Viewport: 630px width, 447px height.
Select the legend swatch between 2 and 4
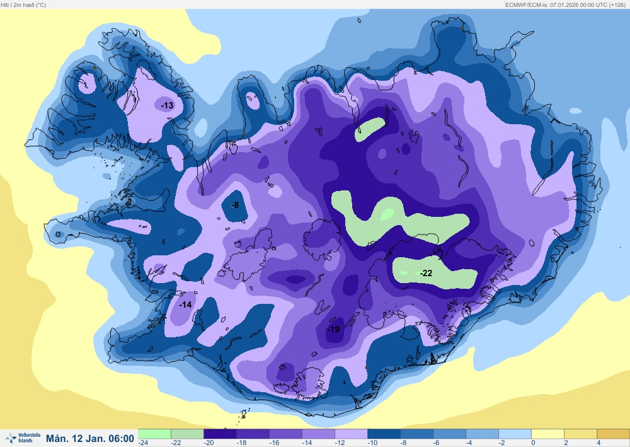(581, 434)
